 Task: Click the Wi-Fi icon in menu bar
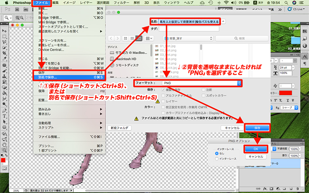226,2
